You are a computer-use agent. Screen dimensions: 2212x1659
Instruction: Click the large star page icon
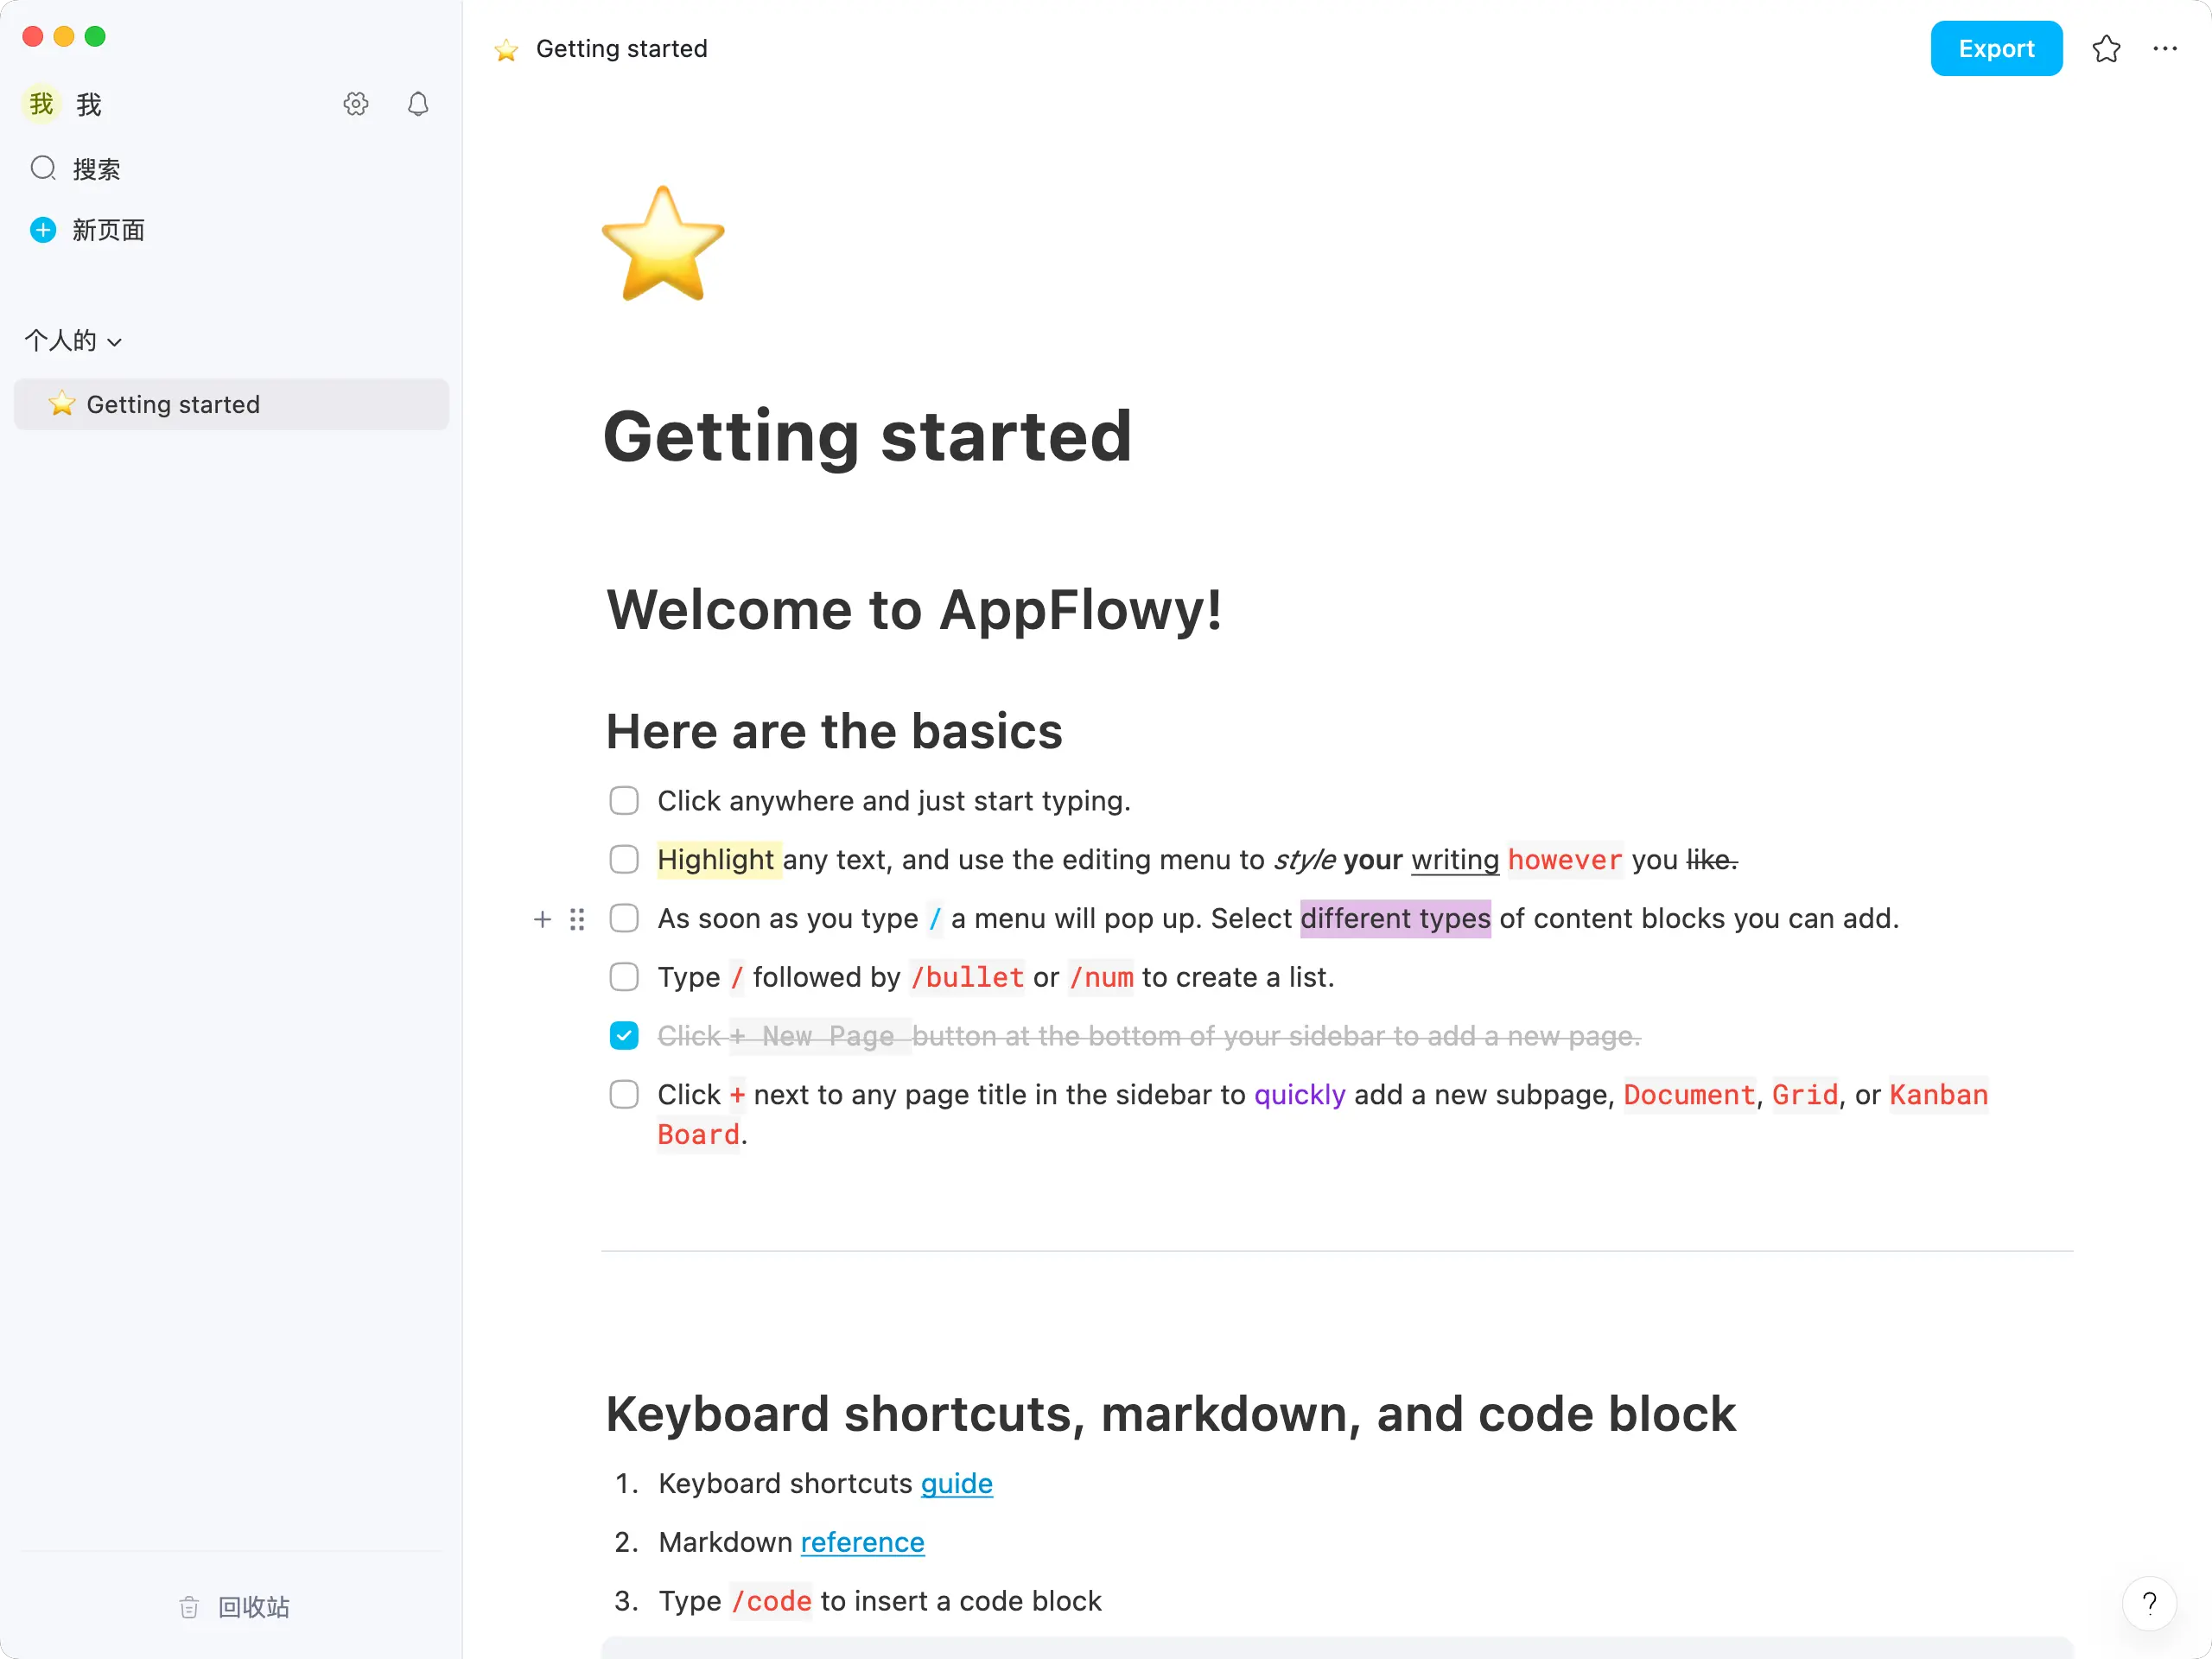(663, 244)
